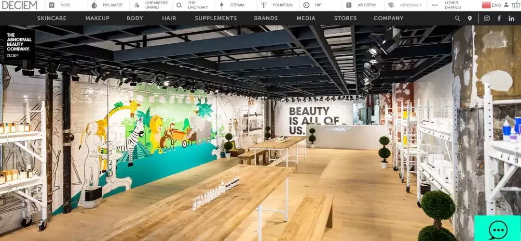Open the Abnomaly brand text link

point(411,5)
